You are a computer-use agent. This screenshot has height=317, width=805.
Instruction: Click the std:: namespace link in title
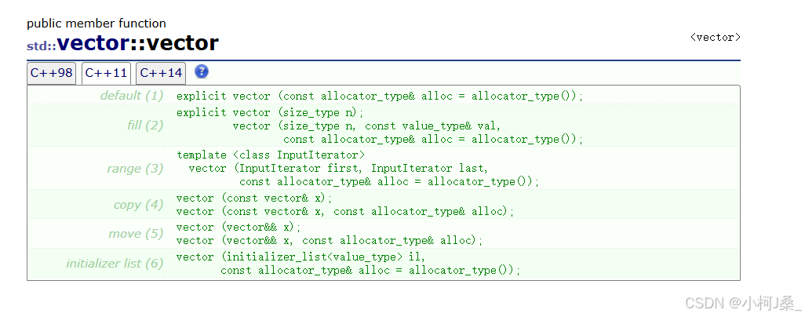click(42, 46)
